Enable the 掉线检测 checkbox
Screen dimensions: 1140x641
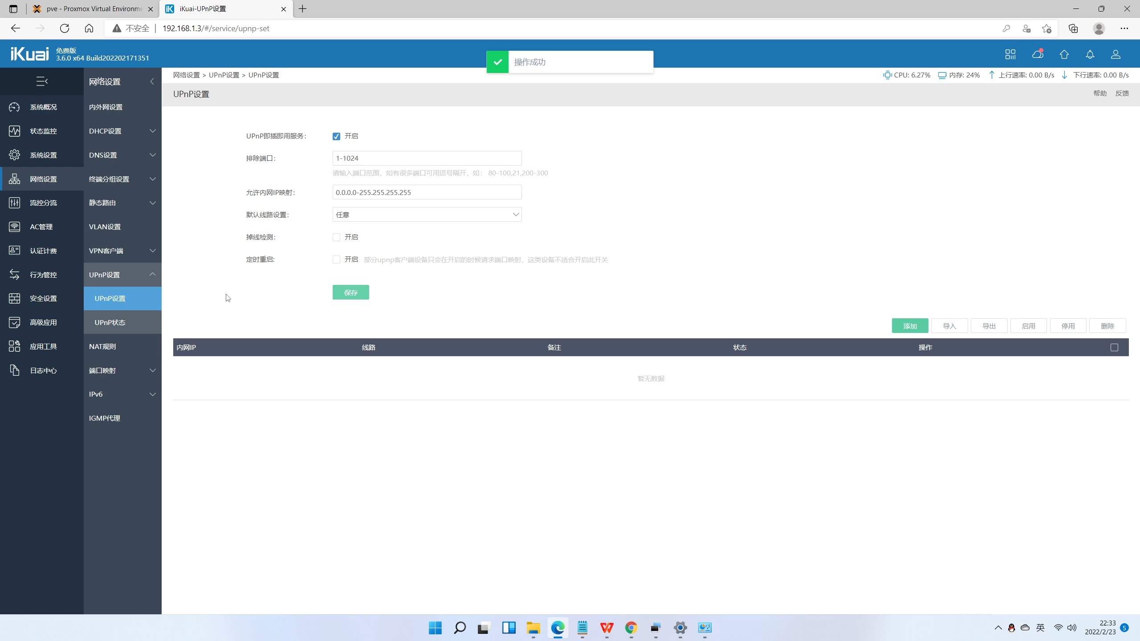click(336, 237)
